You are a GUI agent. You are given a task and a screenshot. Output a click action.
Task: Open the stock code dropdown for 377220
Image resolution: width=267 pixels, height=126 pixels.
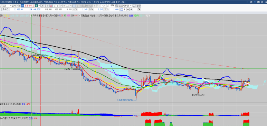[x=11, y=6]
